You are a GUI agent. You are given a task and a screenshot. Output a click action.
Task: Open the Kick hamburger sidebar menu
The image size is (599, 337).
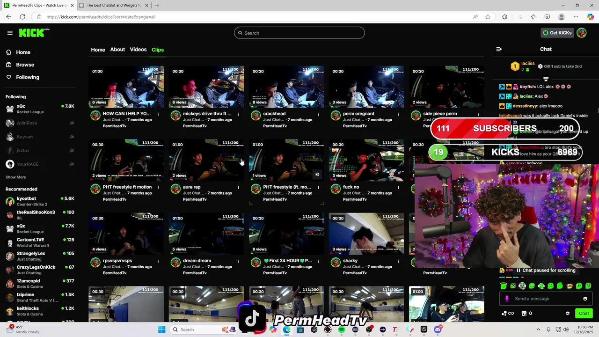click(x=10, y=33)
